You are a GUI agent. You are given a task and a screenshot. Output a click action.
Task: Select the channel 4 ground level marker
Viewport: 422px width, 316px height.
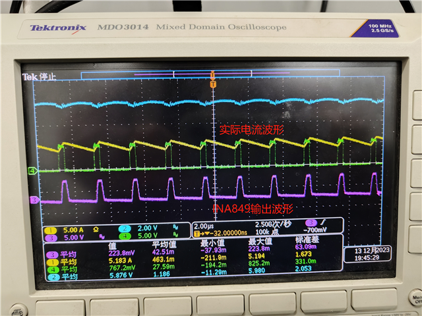(x=33, y=171)
